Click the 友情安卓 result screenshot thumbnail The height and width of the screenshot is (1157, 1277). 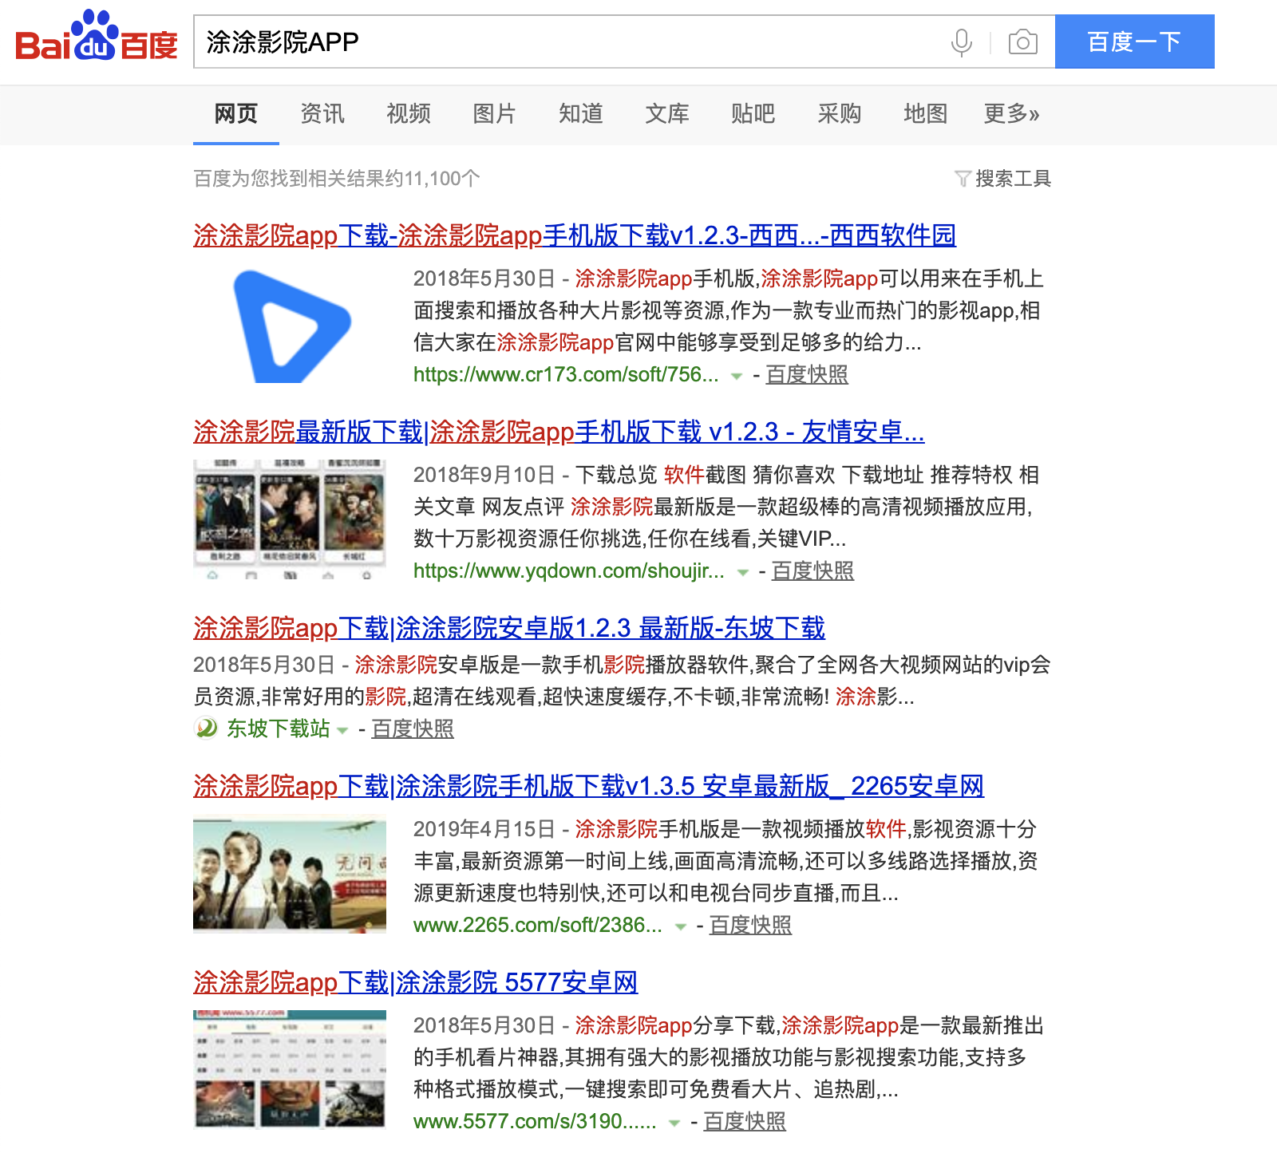coord(290,519)
